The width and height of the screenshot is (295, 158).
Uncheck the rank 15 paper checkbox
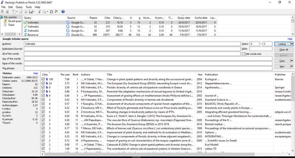43,136
